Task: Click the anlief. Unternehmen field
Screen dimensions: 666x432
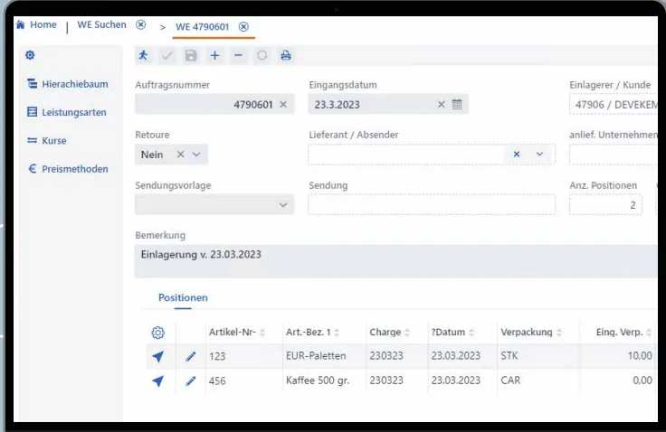Action: click(614, 154)
